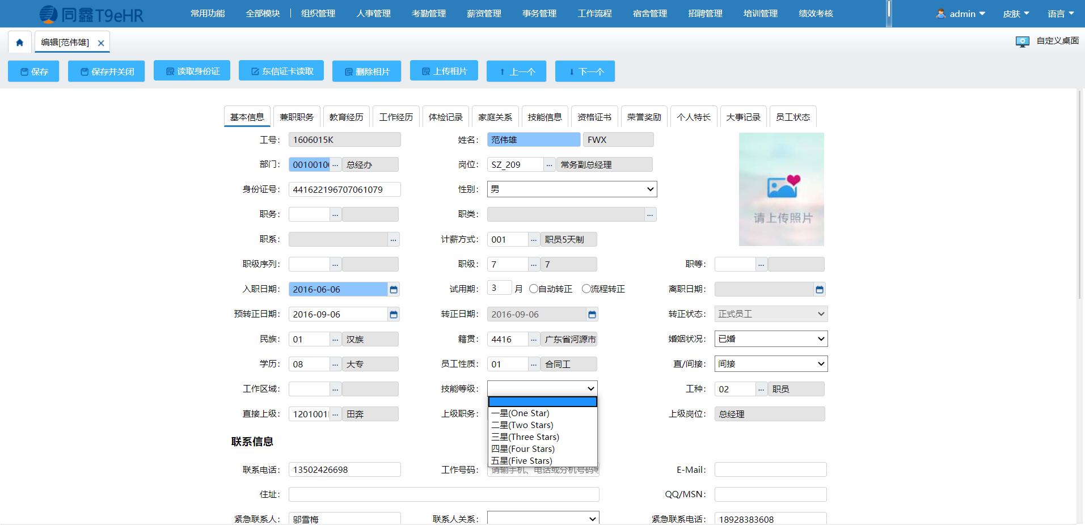This screenshot has width=1085, height=525.
Task: Switch to the 教育经历 tab
Action: point(346,116)
